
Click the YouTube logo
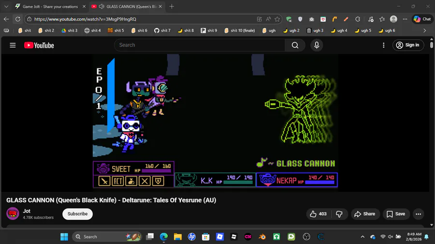point(39,45)
